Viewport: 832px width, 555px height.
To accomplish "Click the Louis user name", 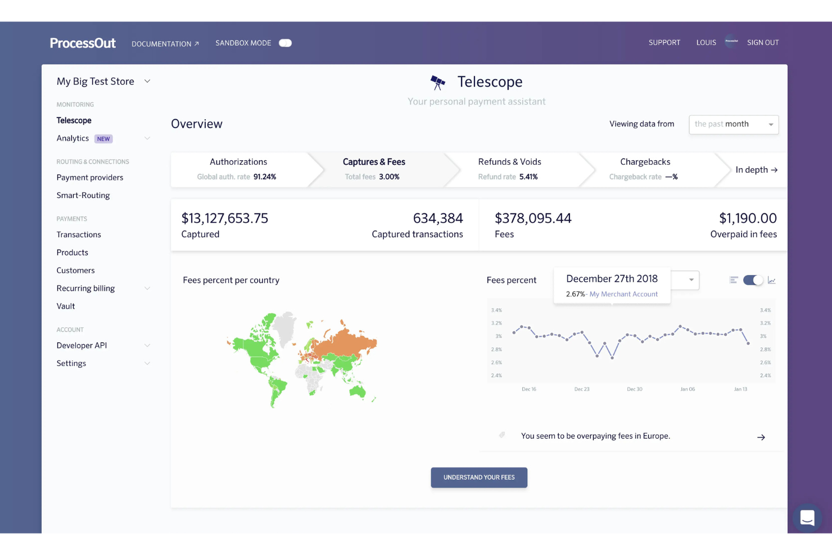I will [706, 43].
